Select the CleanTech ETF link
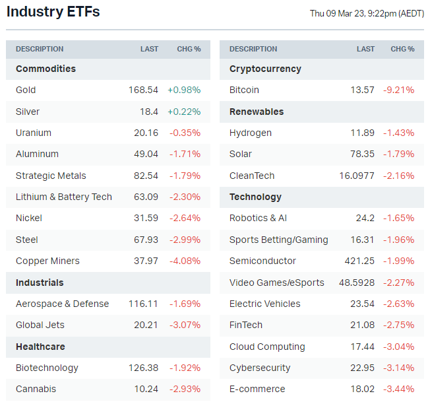 coord(252,176)
